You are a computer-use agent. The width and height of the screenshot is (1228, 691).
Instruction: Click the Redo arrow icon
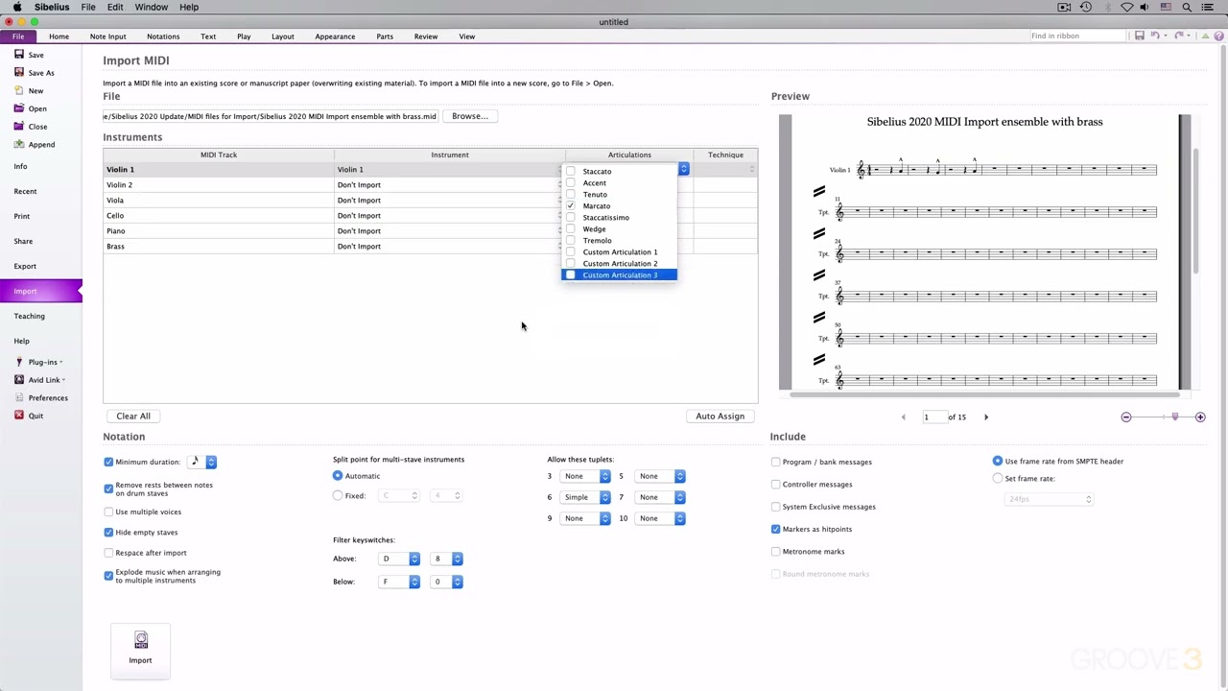[x=1179, y=36]
